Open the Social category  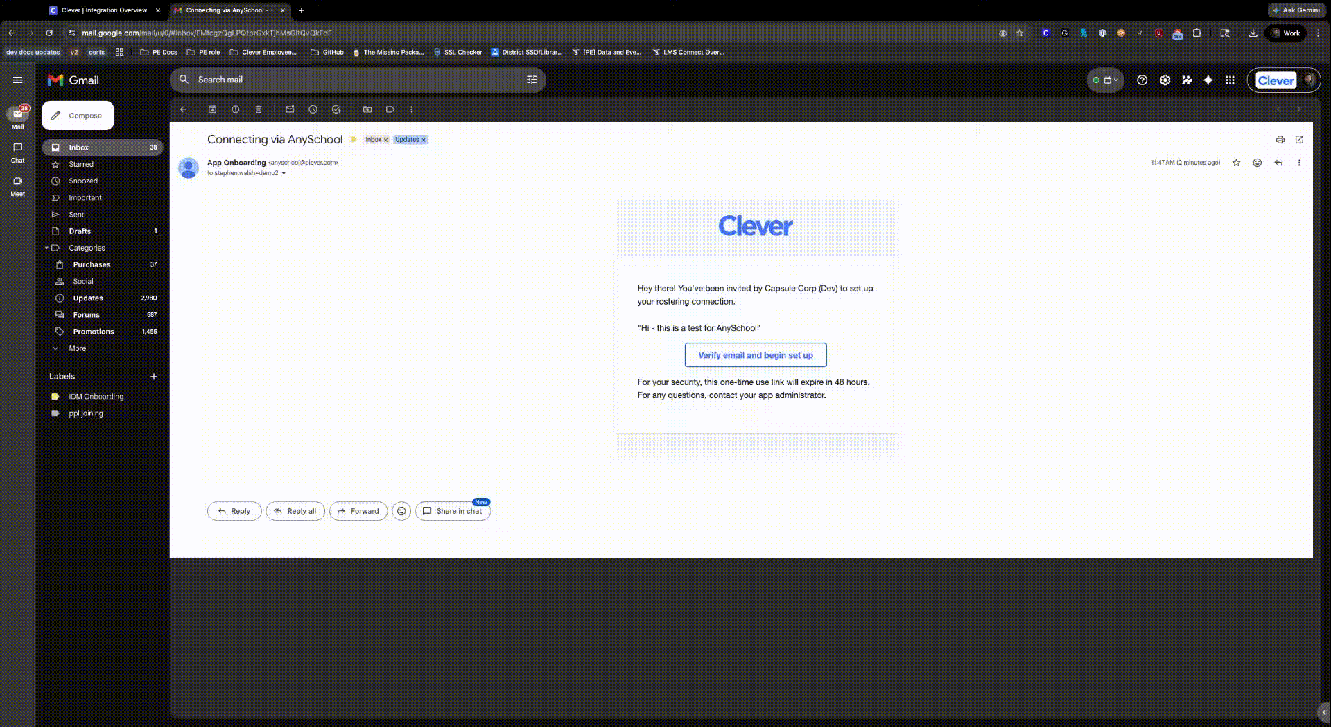(x=103, y=282)
